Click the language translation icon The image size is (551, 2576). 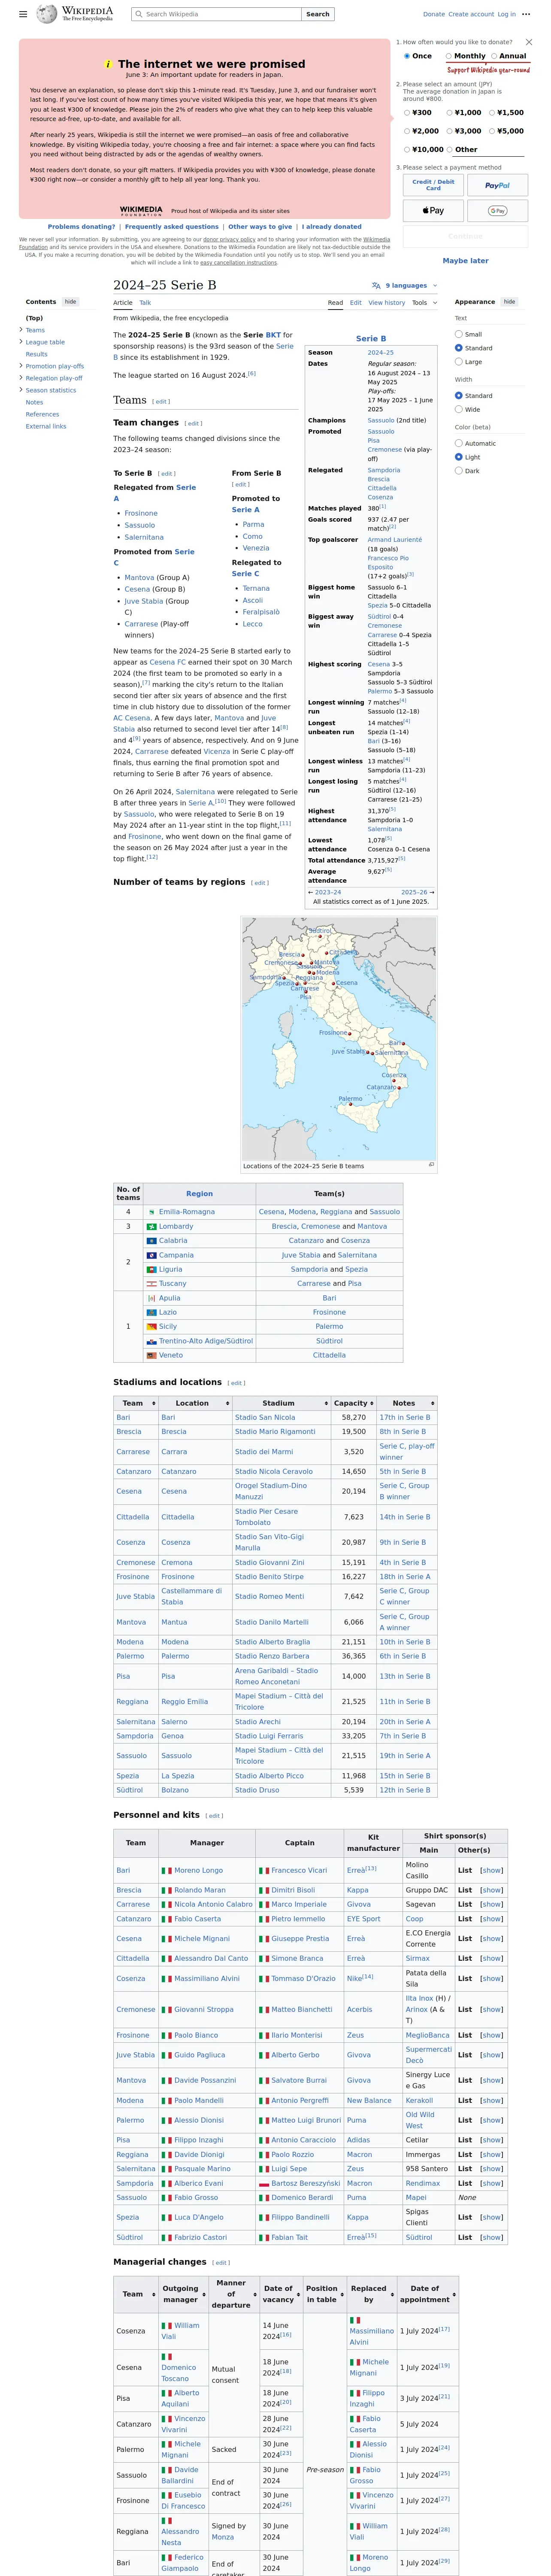(376, 285)
